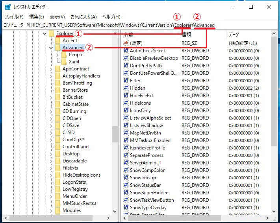Click the key tree vertical scrollbar thumb

tap(115, 134)
